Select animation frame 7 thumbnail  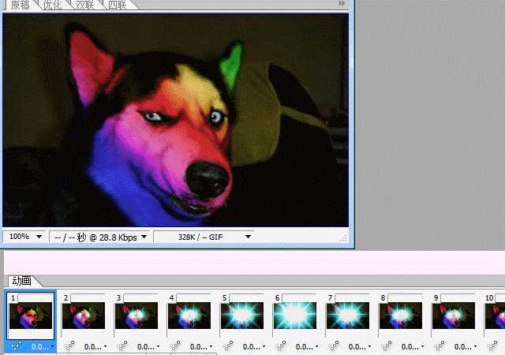(348, 316)
